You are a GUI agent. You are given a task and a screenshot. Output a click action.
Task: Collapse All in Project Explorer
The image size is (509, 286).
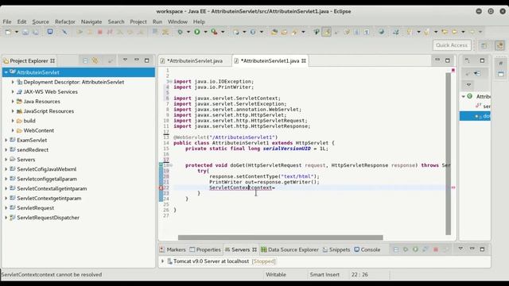85,60
